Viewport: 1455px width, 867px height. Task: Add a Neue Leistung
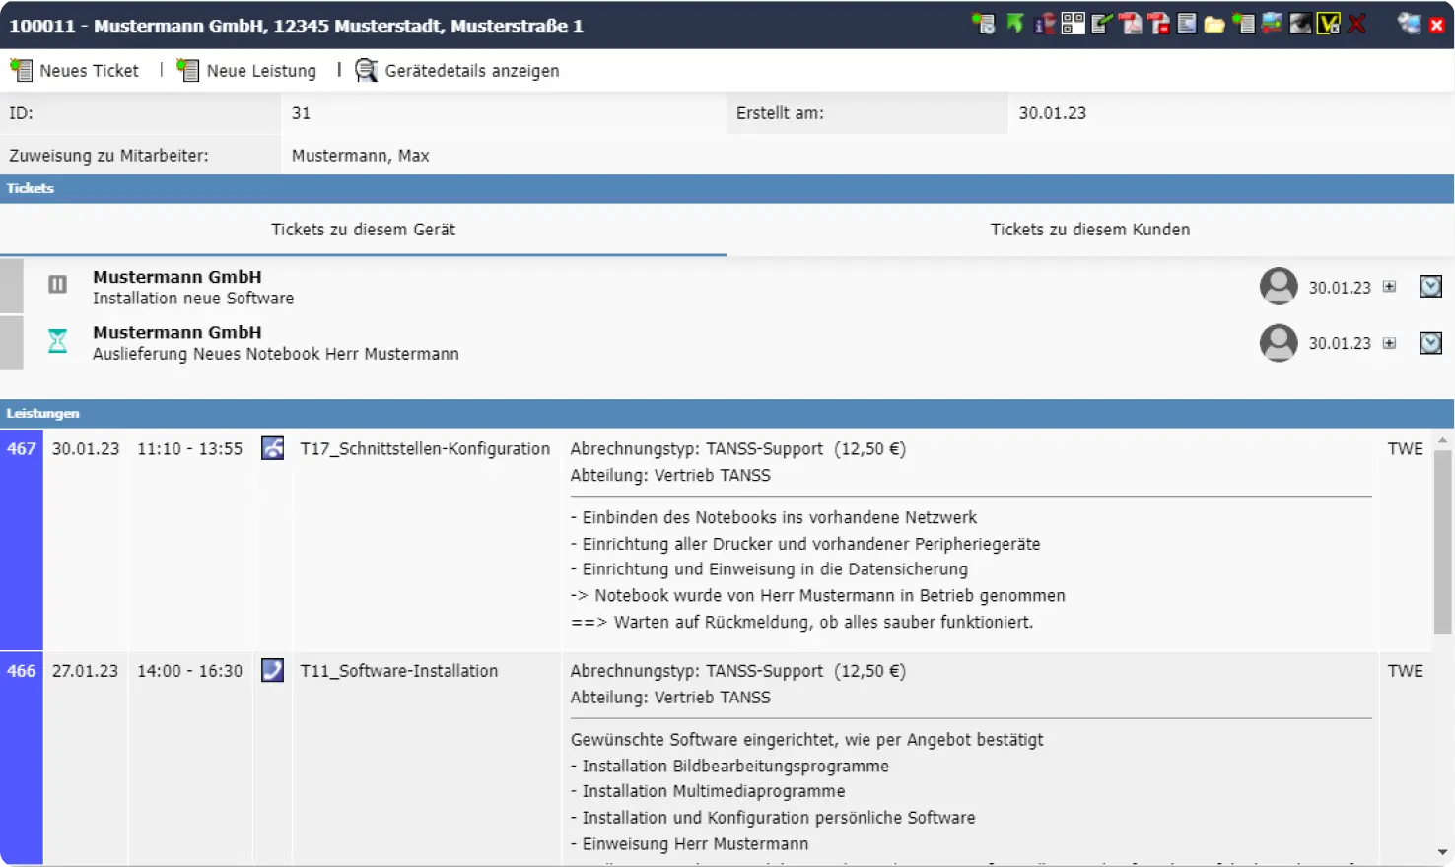click(x=247, y=70)
